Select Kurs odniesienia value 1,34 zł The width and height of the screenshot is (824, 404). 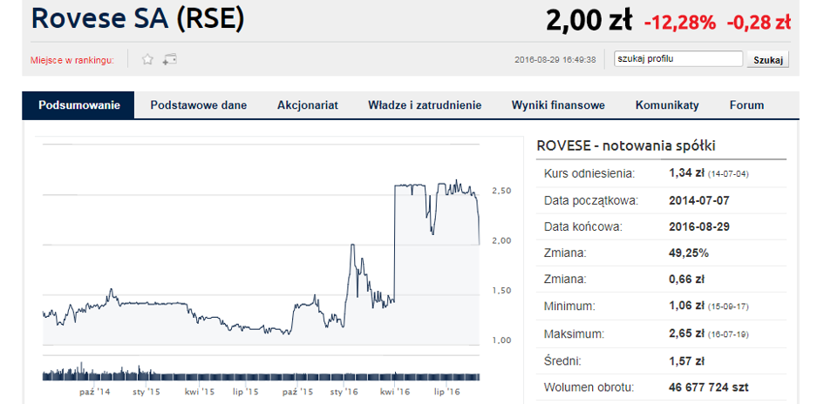(686, 173)
